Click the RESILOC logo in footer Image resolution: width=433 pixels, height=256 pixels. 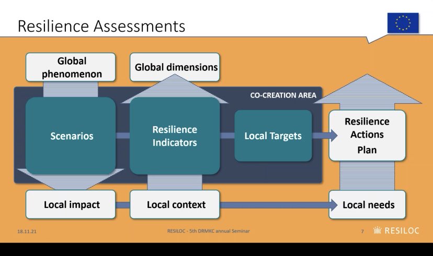pos(396,230)
